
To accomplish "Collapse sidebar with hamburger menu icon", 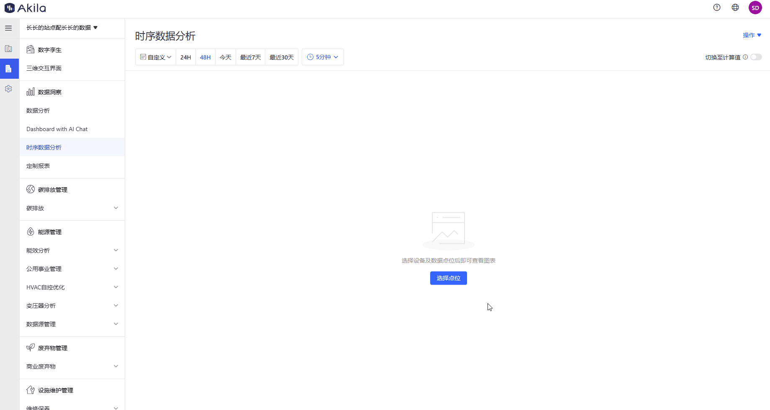I will click(8, 28).
